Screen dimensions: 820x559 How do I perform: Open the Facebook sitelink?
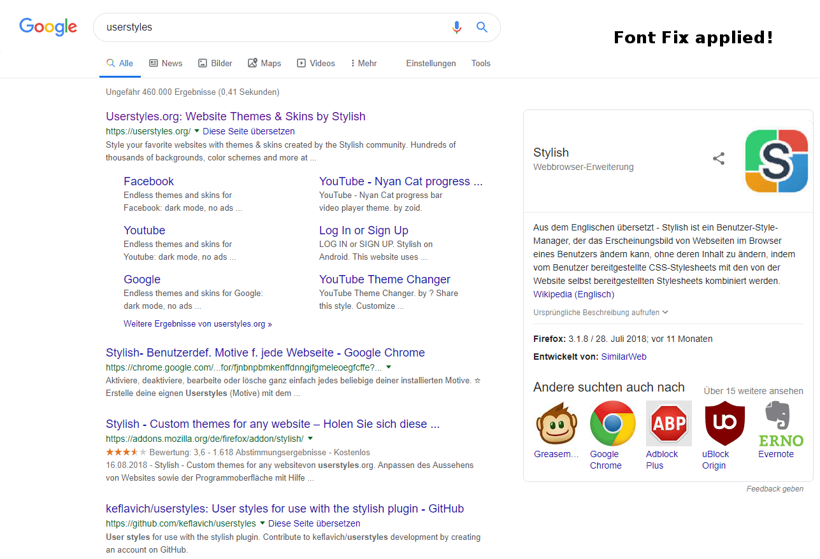(148, 181)
